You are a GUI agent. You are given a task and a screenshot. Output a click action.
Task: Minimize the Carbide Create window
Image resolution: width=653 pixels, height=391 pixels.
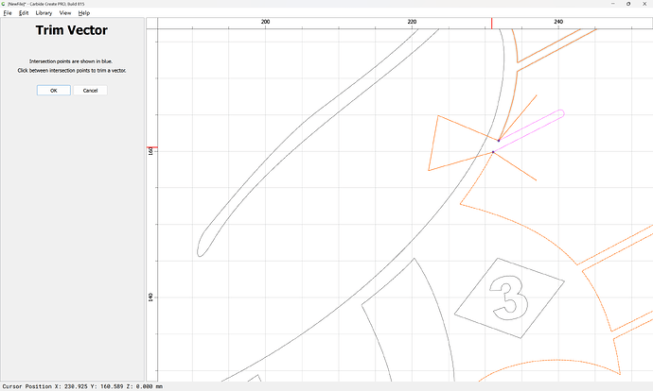pos(613,4)
